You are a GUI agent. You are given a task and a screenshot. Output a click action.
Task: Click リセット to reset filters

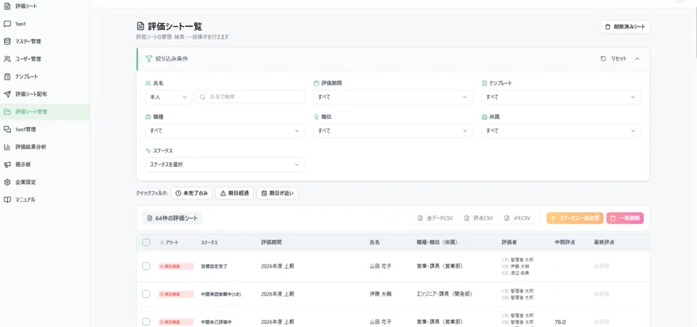tap(614, 58)
